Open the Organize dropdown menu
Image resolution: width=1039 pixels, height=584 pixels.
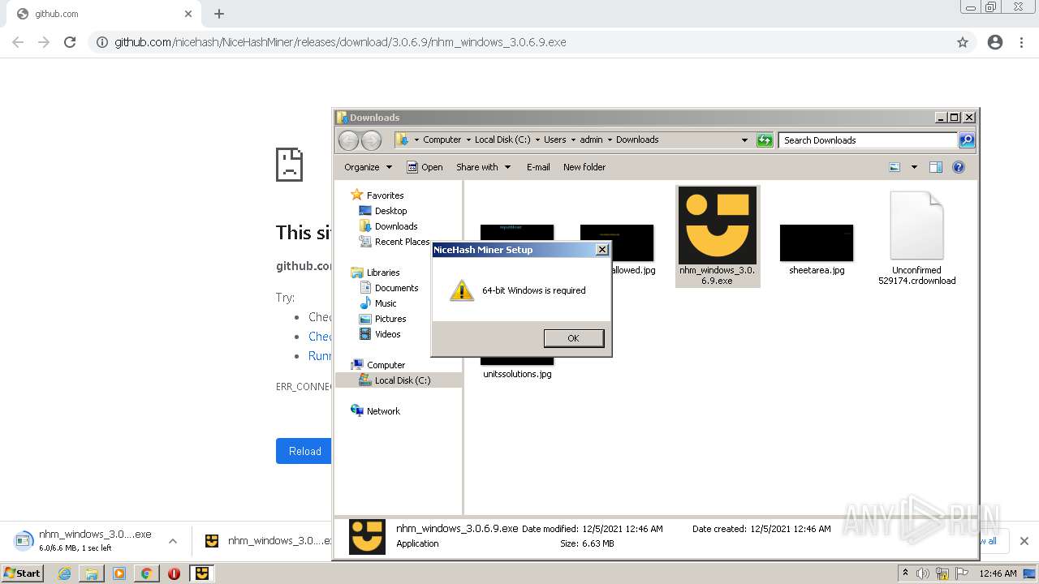pos(368,167)
